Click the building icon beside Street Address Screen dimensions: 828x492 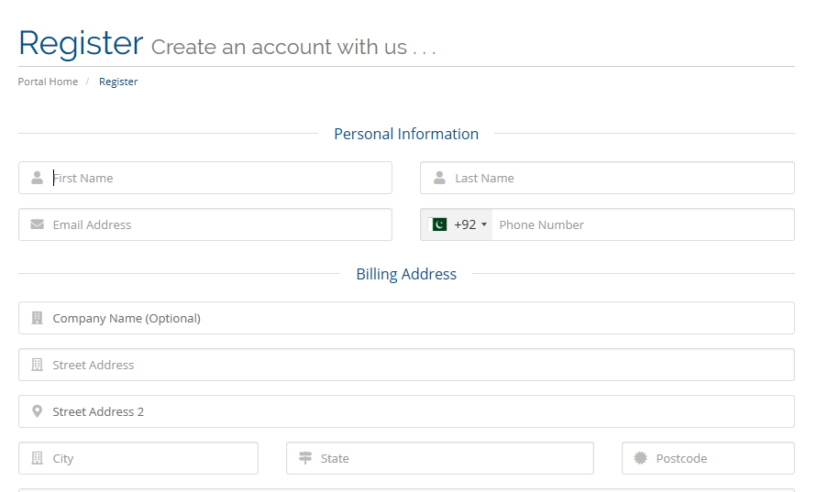pyautogui.click(x=37, y=365)
